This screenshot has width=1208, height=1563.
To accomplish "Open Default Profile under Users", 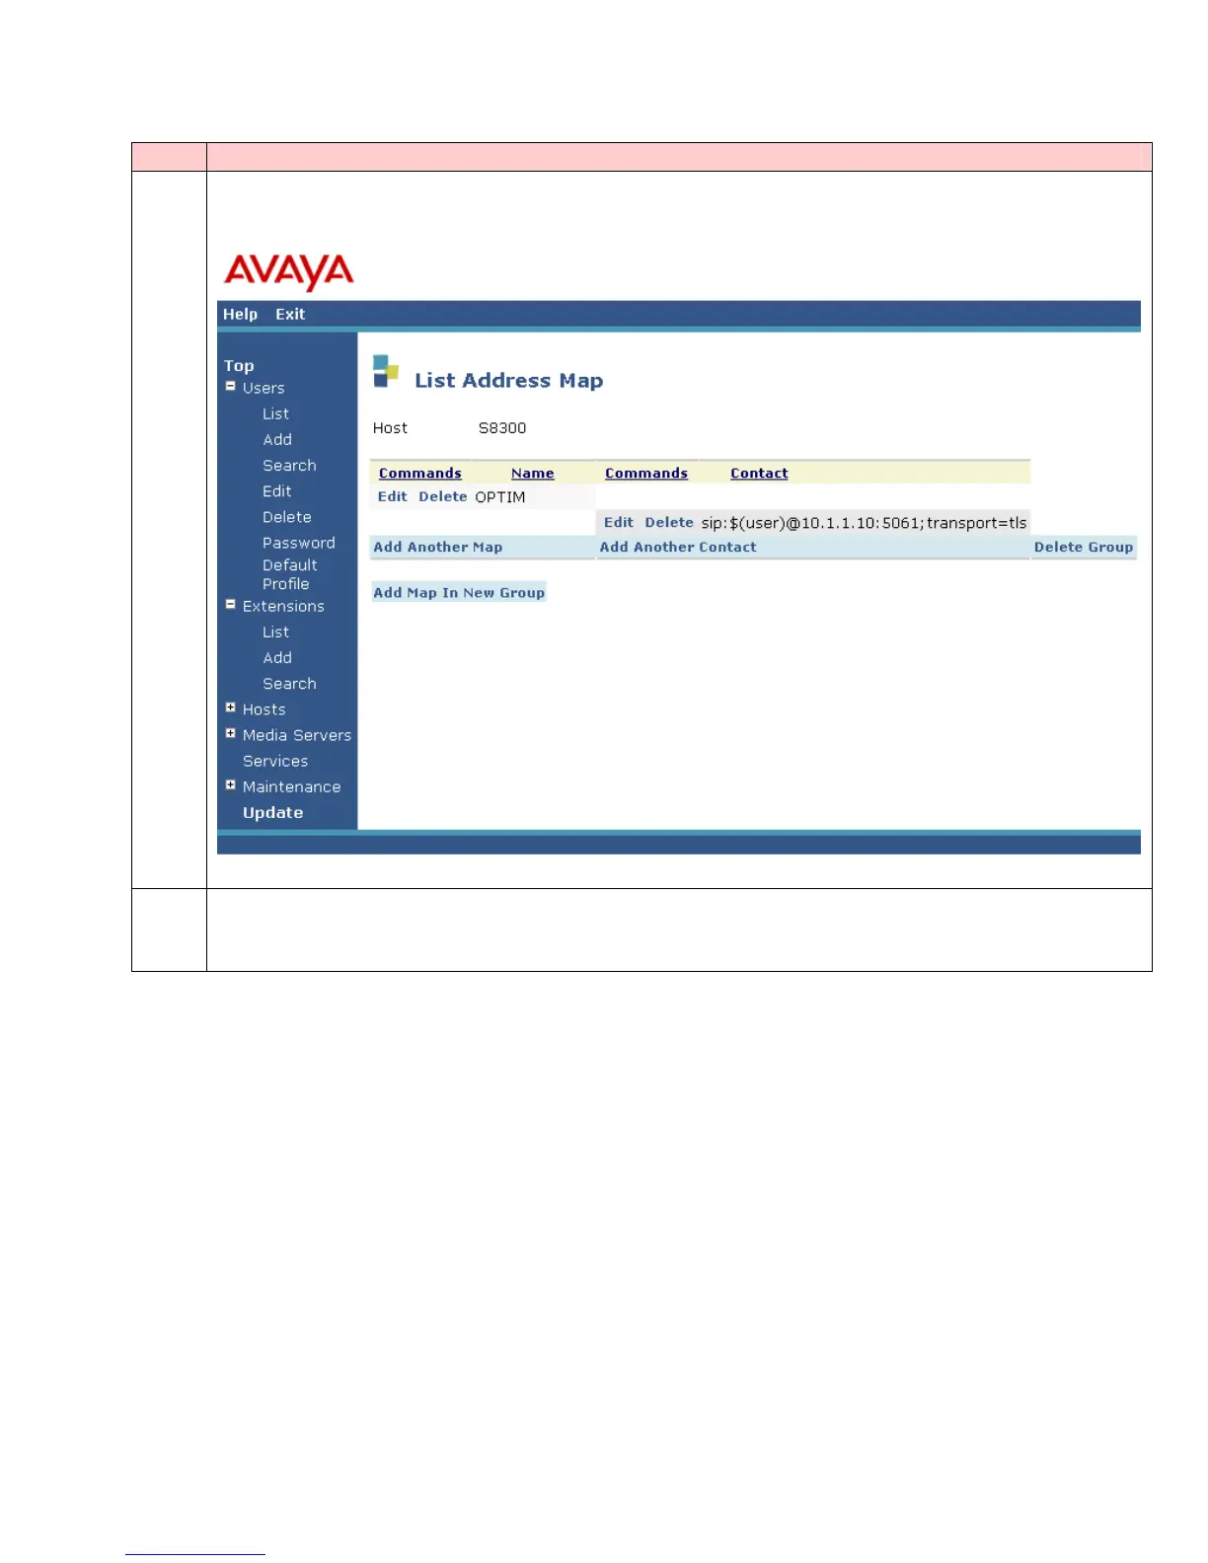I will 289,574.
